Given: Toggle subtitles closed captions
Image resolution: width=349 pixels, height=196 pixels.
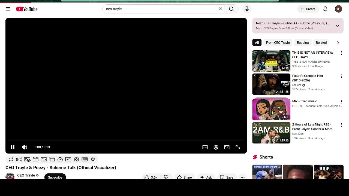Looking at the screenshot, I should pyautogui.click(x=205, y=147).
